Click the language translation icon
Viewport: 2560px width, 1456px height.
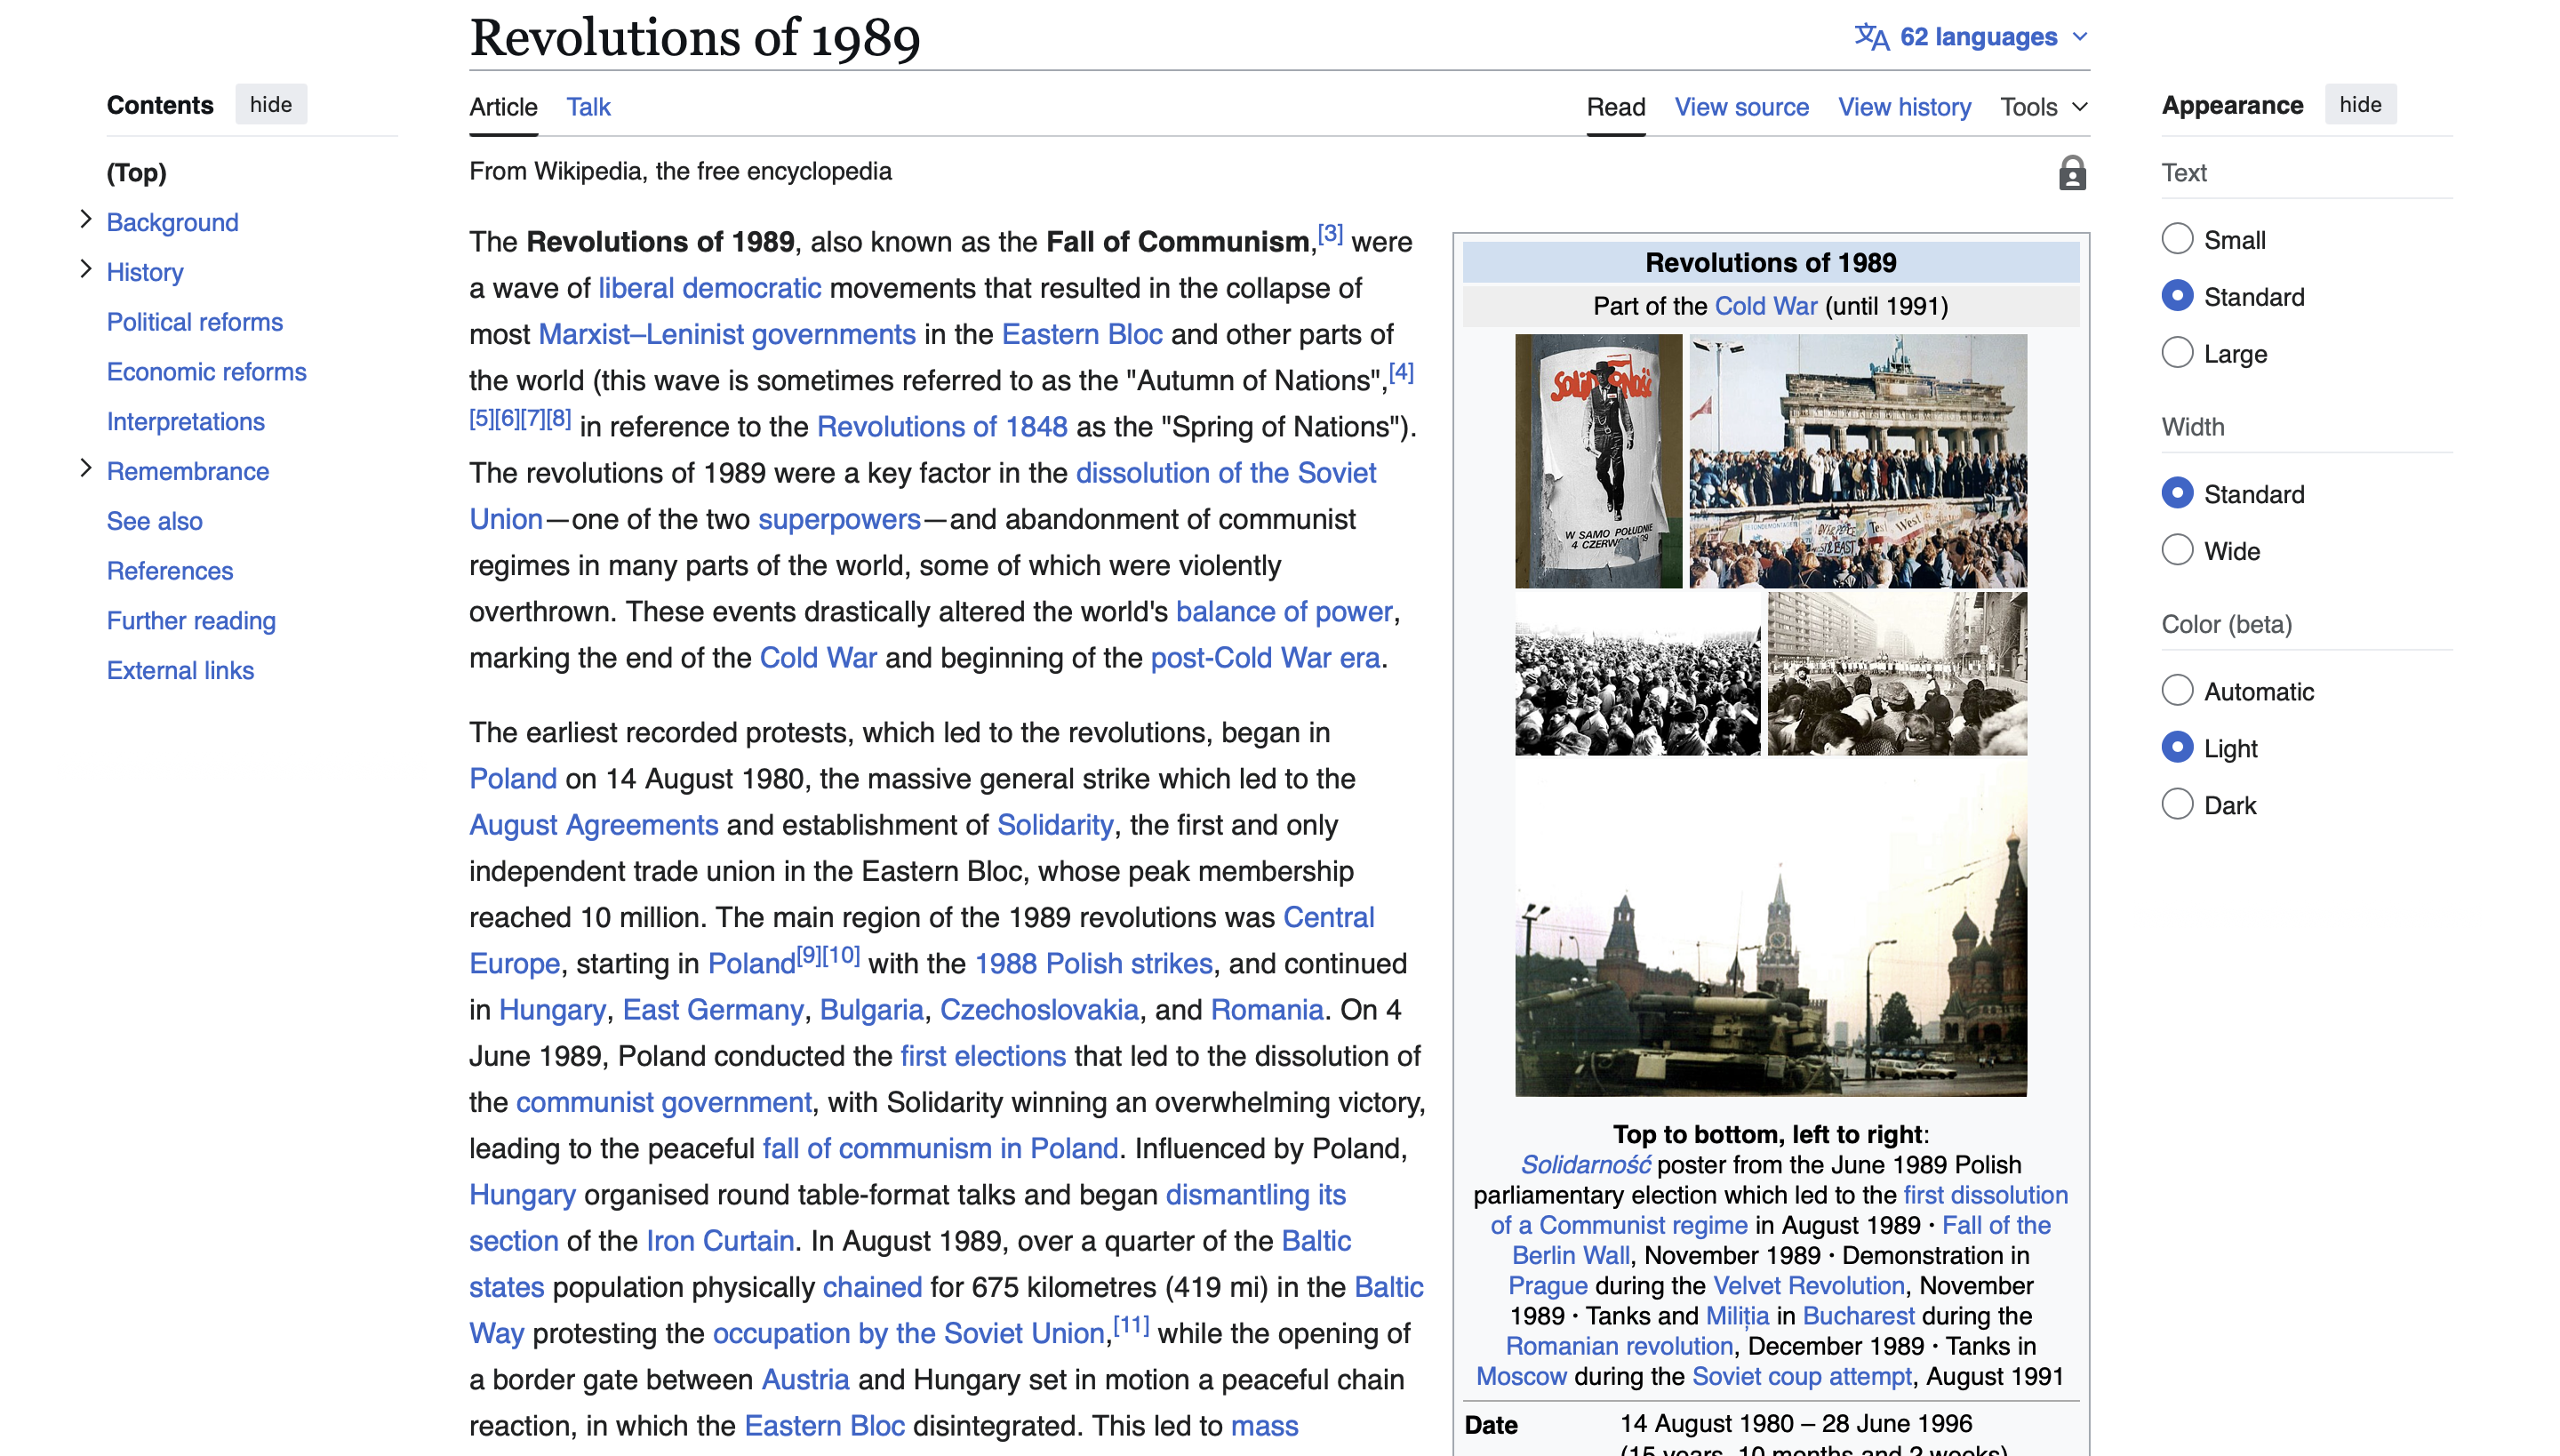point(1871,37)
